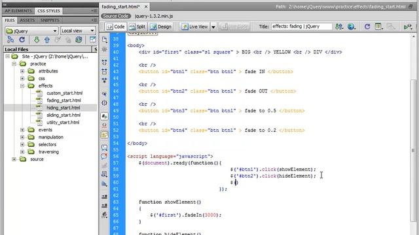
Task: Collapse the practice folder
Action: click(x=14, y=64)
